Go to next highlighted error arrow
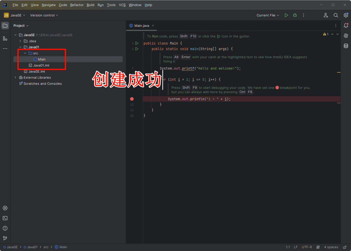The image size is (351, 251). 338,34
